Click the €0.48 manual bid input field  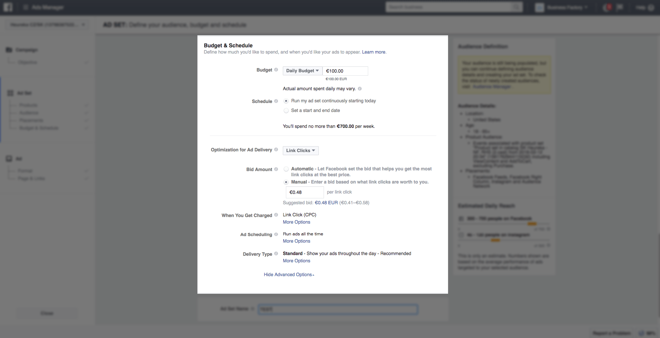[305, 193]
